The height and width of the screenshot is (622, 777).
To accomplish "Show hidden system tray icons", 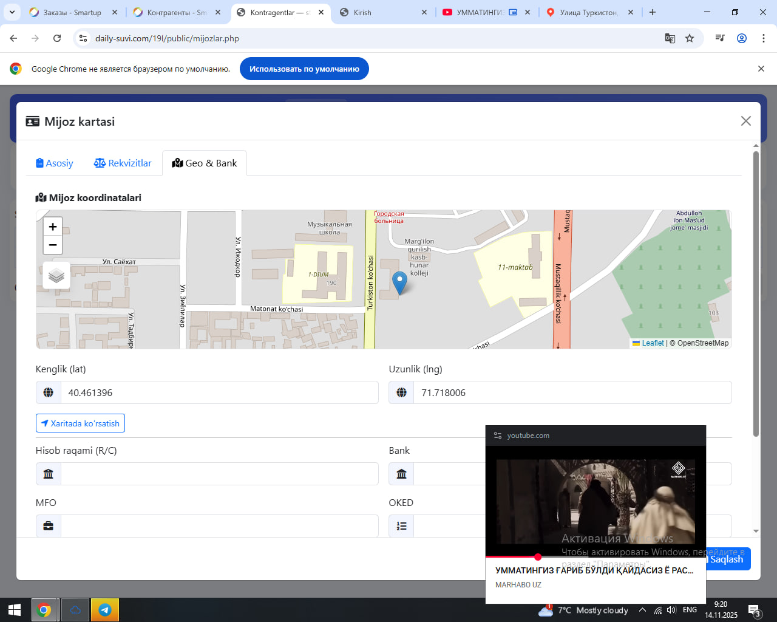I will coord(642,610).
